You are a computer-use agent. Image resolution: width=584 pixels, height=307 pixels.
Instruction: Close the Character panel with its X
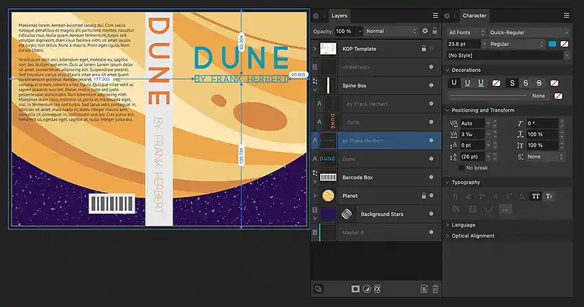(447, 16)
